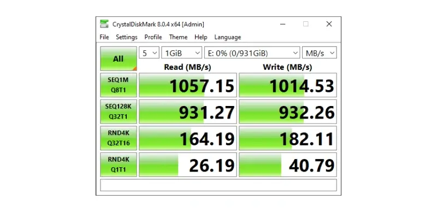
Task: Click the RND4K Q32T16 write result 182.11
Action: point(288,138)
